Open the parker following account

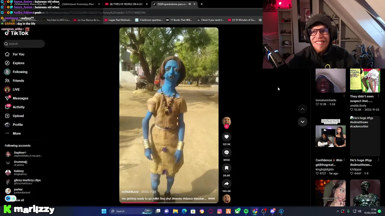pyautogui.click(x=18, y=191)
